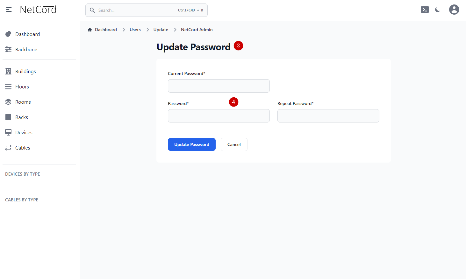Click the Dashboard pie chart icon
The image size is (466, 279).
[x=8, y=34]
